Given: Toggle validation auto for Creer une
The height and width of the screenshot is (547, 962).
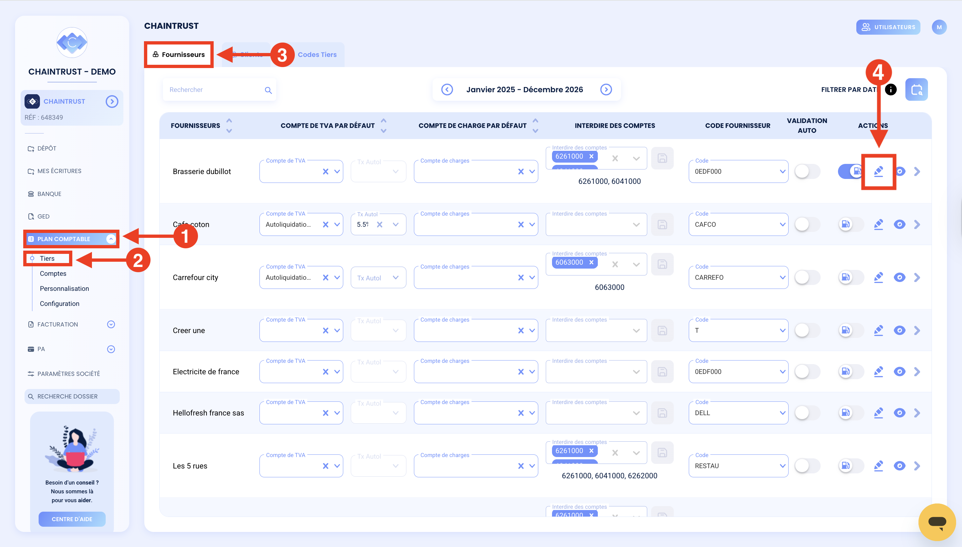Looking at the screenshot, I should pos(807,330).
